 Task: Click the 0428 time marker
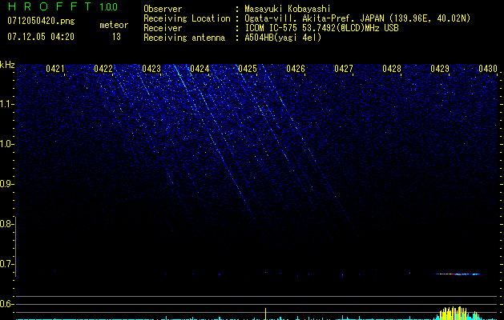pos(392,69)
